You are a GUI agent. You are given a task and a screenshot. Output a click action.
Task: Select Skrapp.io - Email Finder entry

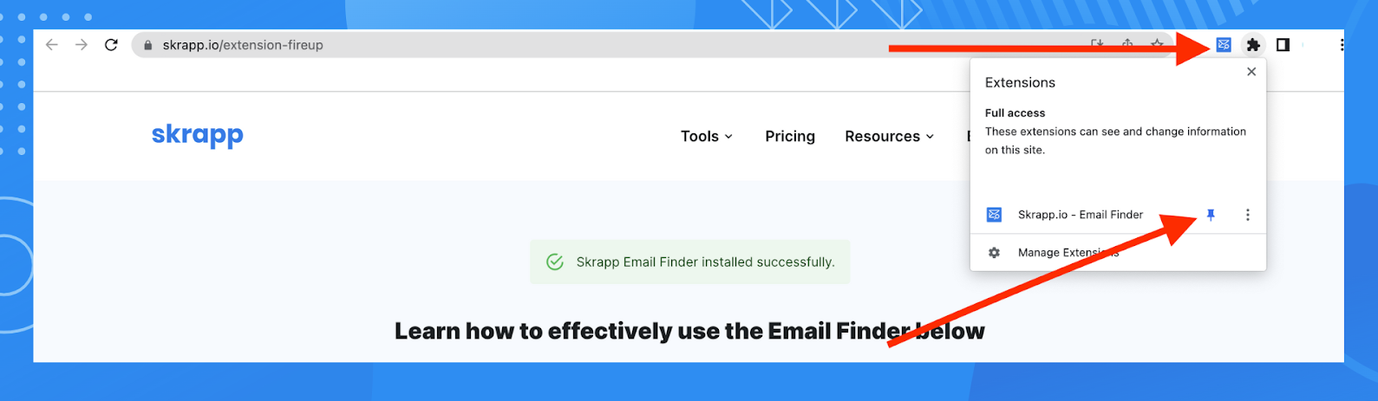(1081, 215)
